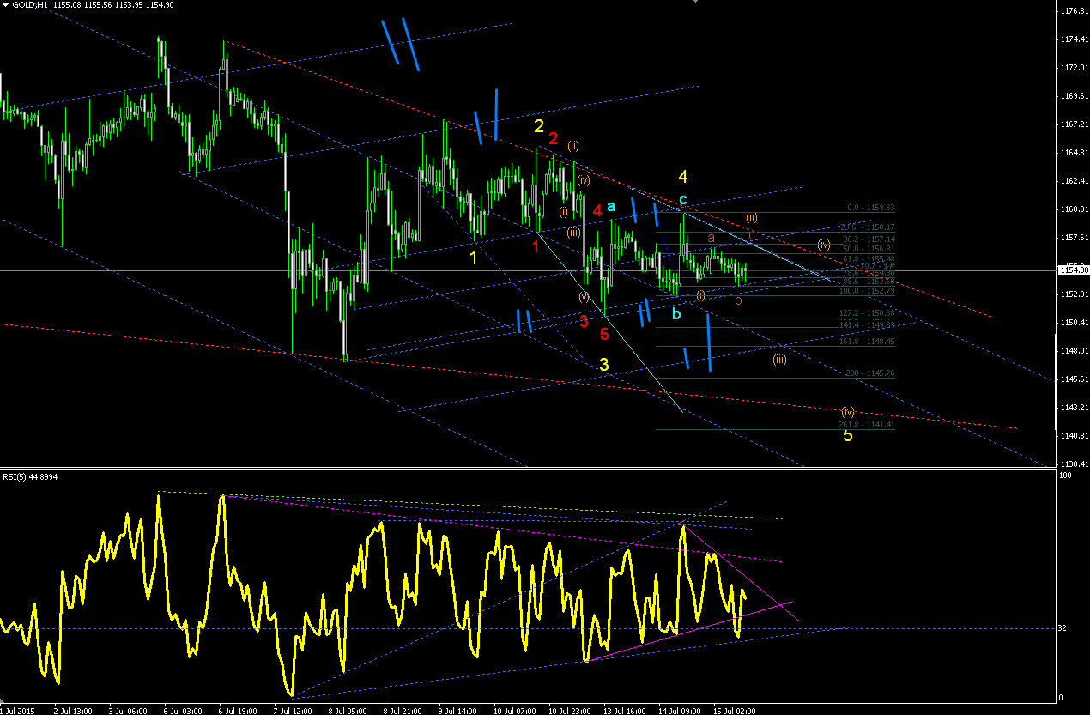Viewport: 1090px width, 715px height.
Task: Click the 1138.41 price axis label
Action: point(1074,464)
